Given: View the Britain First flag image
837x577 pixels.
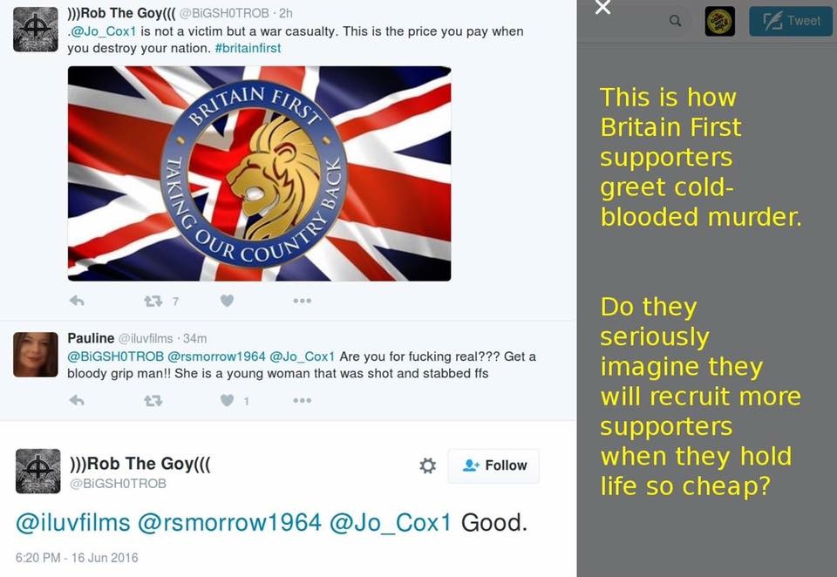Looking at the screenshot, I should click(x=260, y=173).
